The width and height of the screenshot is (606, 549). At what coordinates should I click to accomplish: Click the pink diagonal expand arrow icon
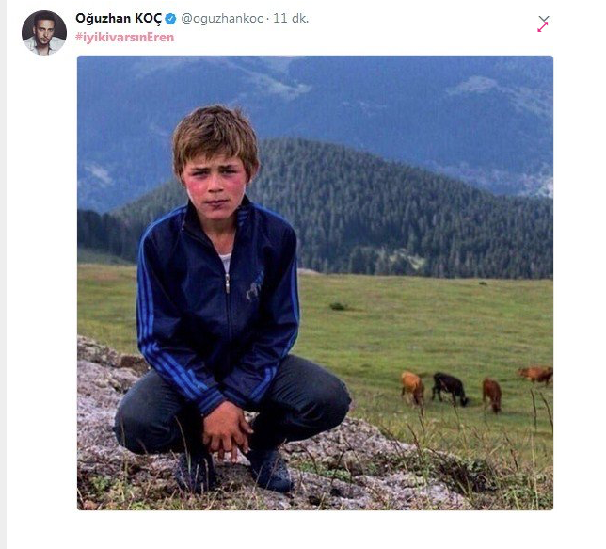point(543,27)
